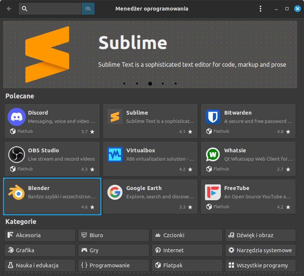Click the gamepad icon for Gry
The height and width of the screenshot is (276, 304).
(84, 250)
